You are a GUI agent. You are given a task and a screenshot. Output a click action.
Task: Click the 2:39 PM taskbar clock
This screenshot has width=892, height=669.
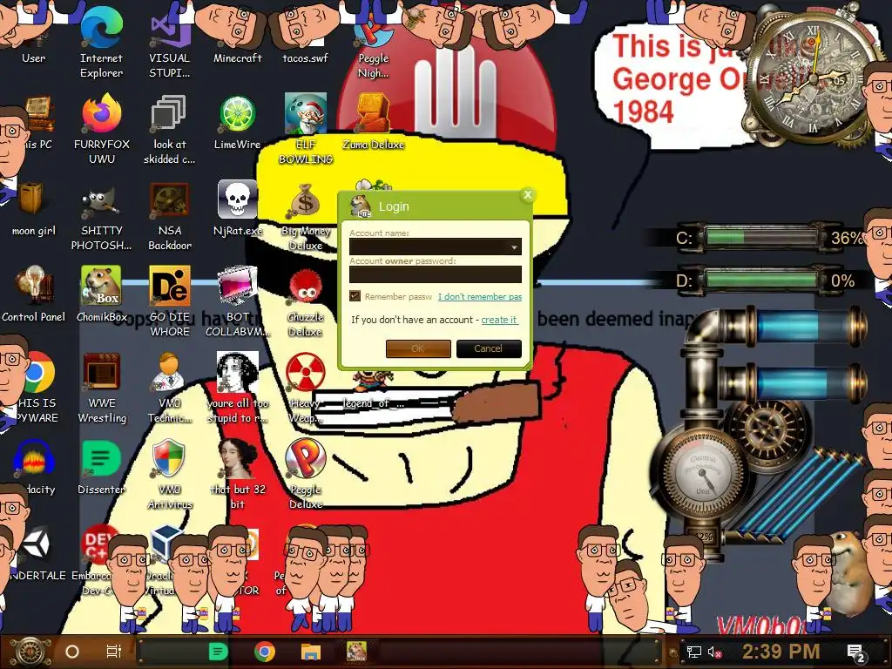click(780, 652)
